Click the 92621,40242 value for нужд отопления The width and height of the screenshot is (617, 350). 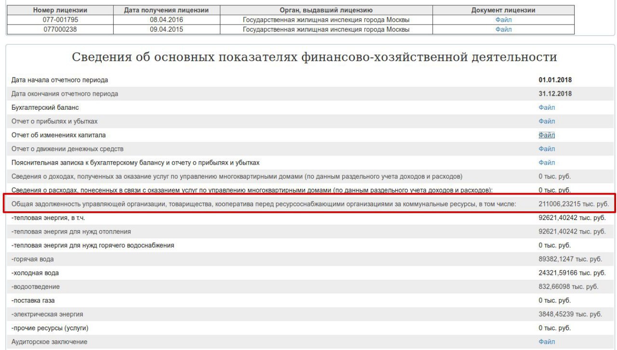[x=572, y=232]
